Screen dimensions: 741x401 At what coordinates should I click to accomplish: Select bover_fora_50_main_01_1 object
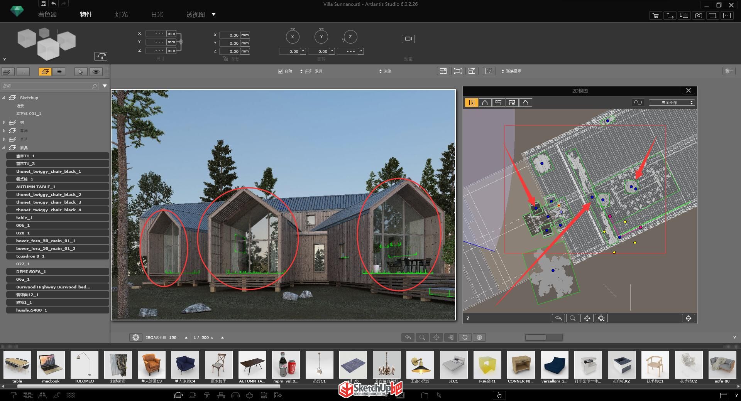click(x=58, y=241)
